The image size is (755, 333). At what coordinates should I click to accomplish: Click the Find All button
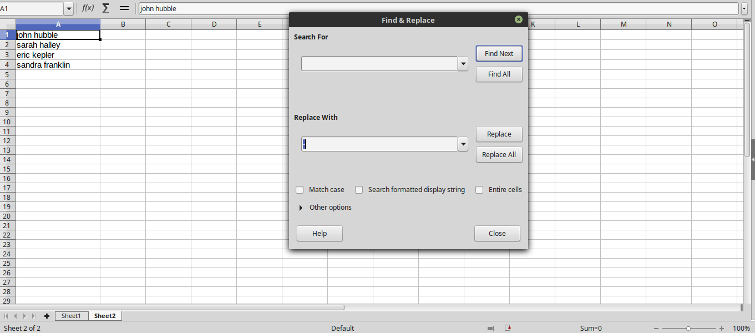click(499, 74)
